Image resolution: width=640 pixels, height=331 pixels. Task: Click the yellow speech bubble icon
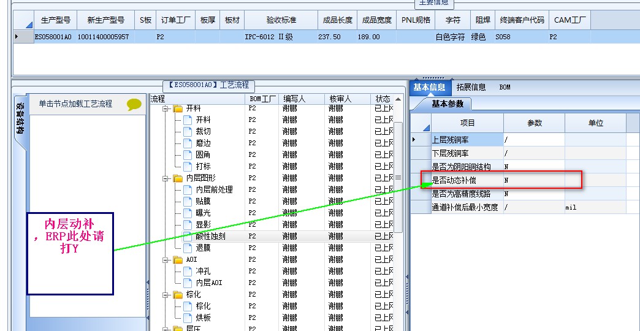click(x=134, y=104)
